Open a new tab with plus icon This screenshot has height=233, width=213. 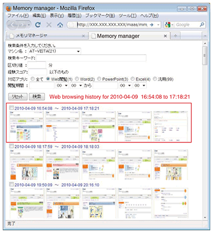[x=175, y=36]
